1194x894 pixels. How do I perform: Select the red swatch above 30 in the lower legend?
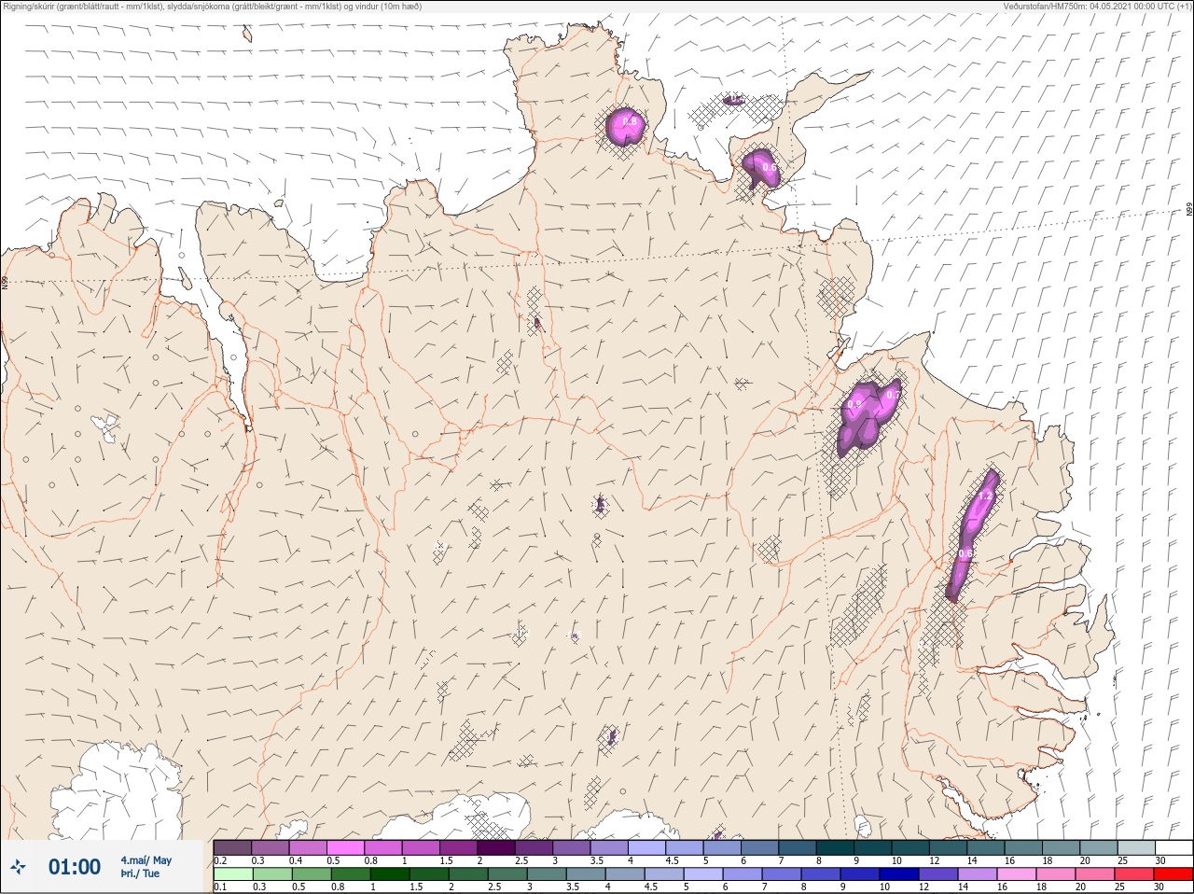(1173, 874)
